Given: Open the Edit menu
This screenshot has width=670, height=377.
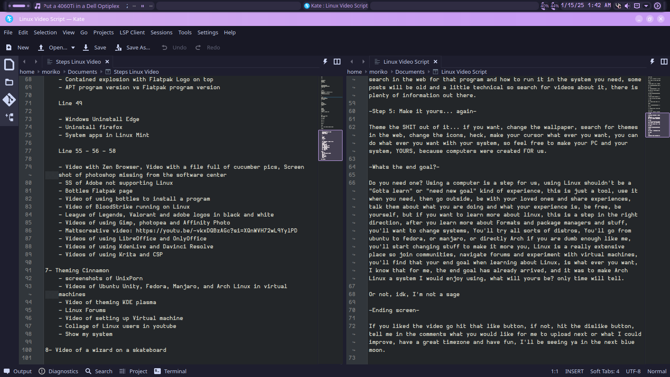Looking at the screenshot, I should (23, 32).
